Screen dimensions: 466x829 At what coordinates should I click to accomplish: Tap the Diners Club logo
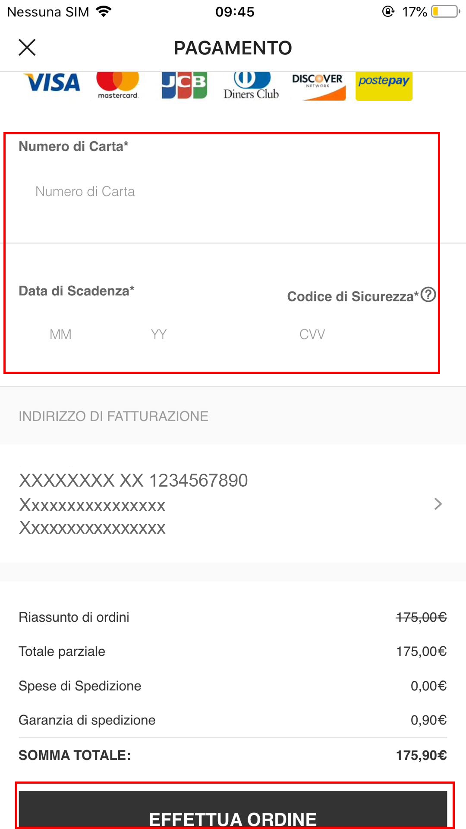point(251,86)
